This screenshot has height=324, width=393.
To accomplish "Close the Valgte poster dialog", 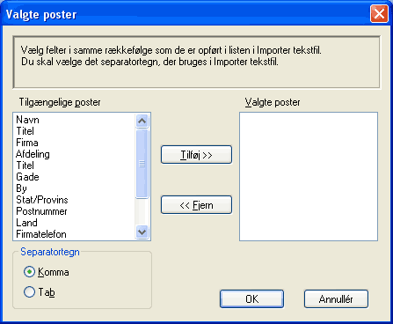I will 379,13.
